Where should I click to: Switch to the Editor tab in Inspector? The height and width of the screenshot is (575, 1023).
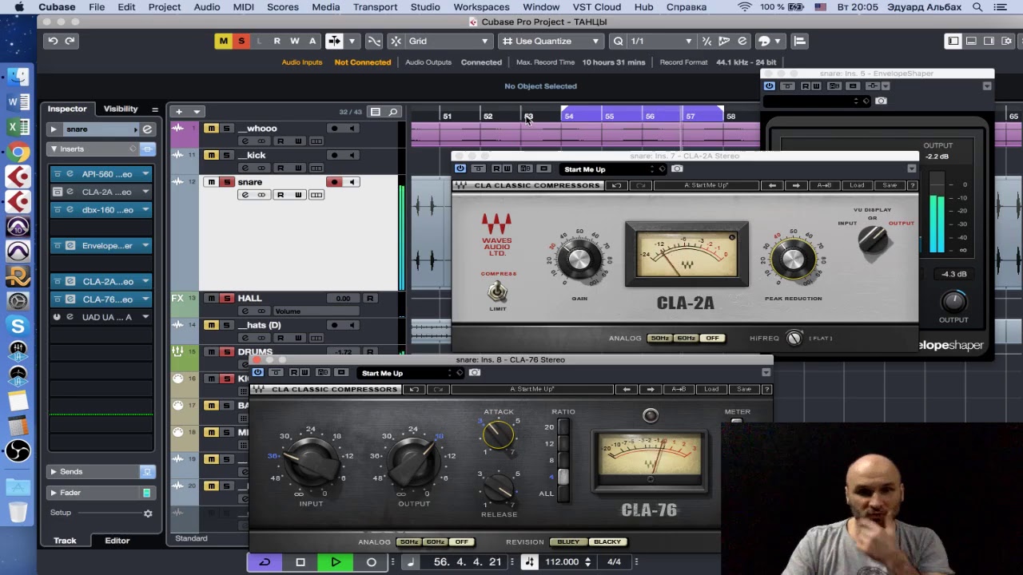(117, 541)
